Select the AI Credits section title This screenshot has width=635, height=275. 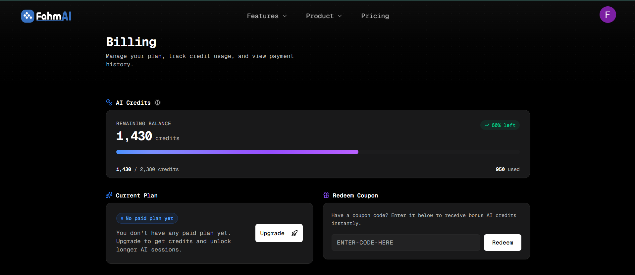[133, 103]
